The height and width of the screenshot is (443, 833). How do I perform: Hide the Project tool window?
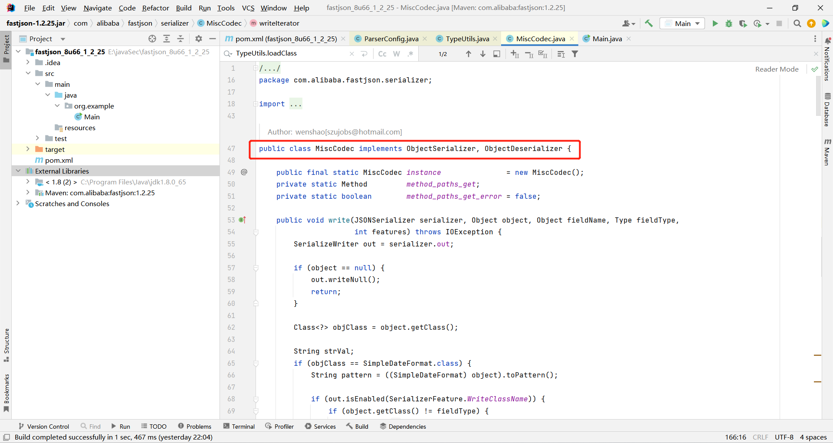click(212, 39)
